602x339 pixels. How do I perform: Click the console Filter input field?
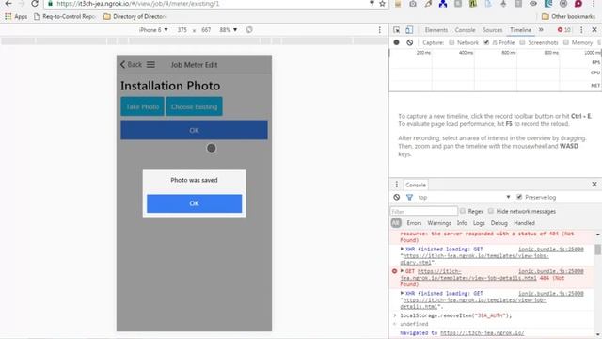pos(424,211)
